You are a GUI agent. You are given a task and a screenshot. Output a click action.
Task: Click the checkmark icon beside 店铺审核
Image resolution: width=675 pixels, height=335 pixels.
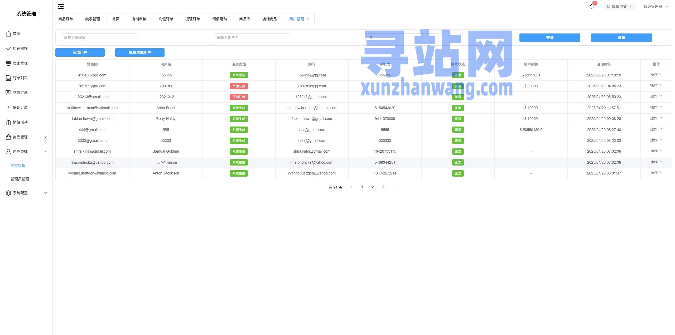tap(8, 48)
